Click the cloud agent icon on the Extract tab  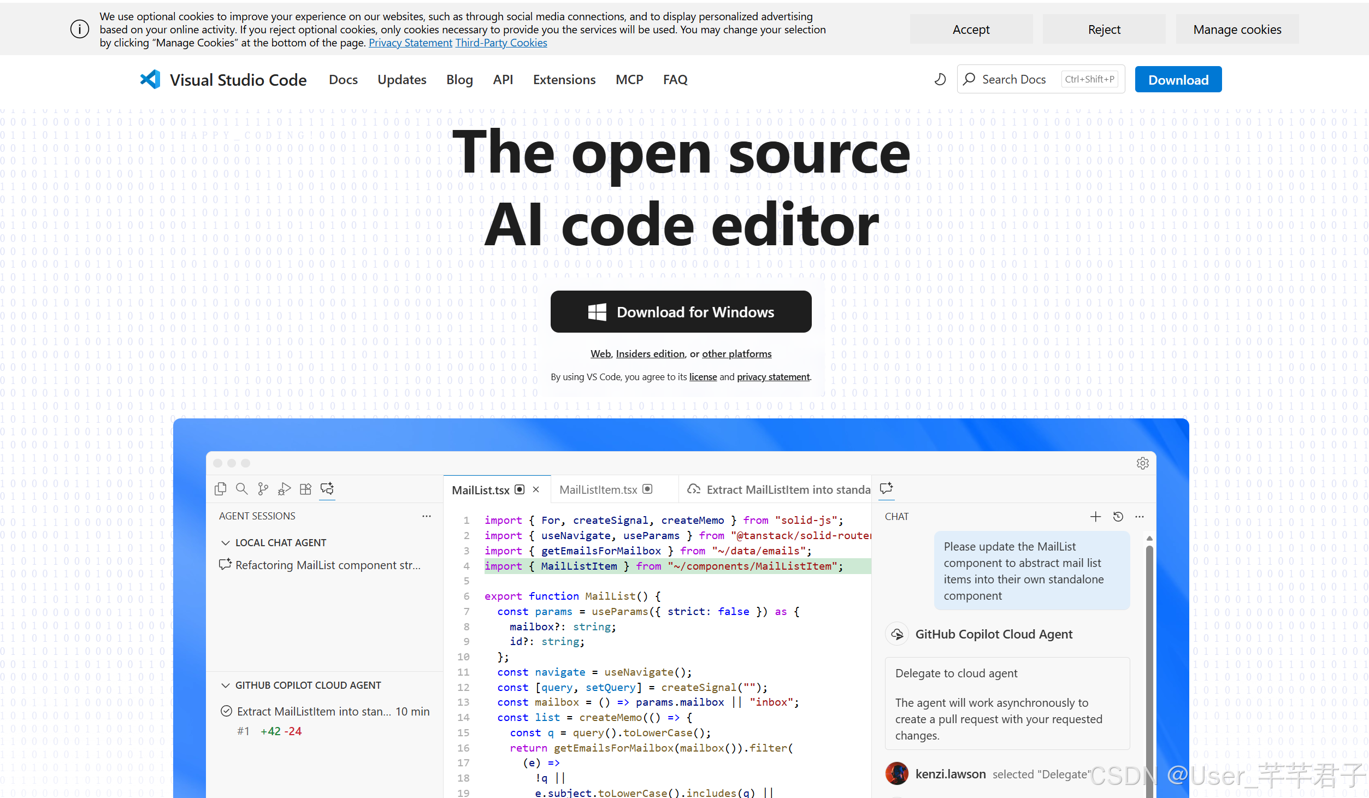click(x=693, y=489)
